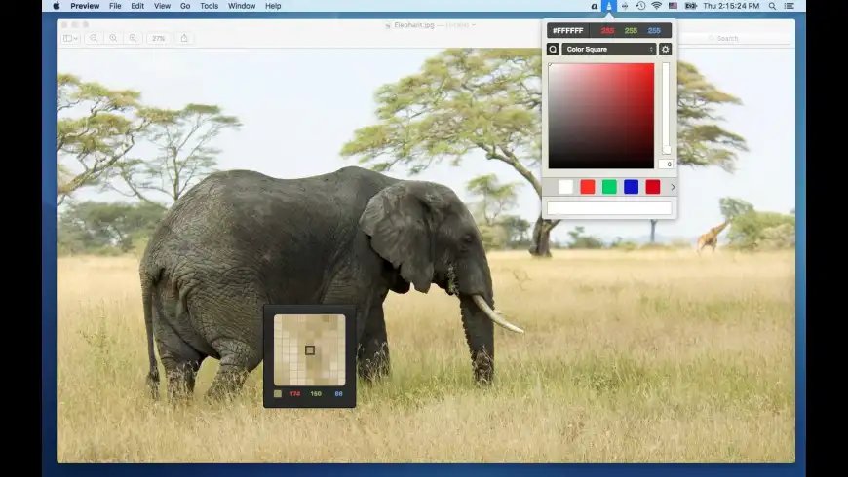Open the Time Machine menu bar icon

click(x=640, y=6)
